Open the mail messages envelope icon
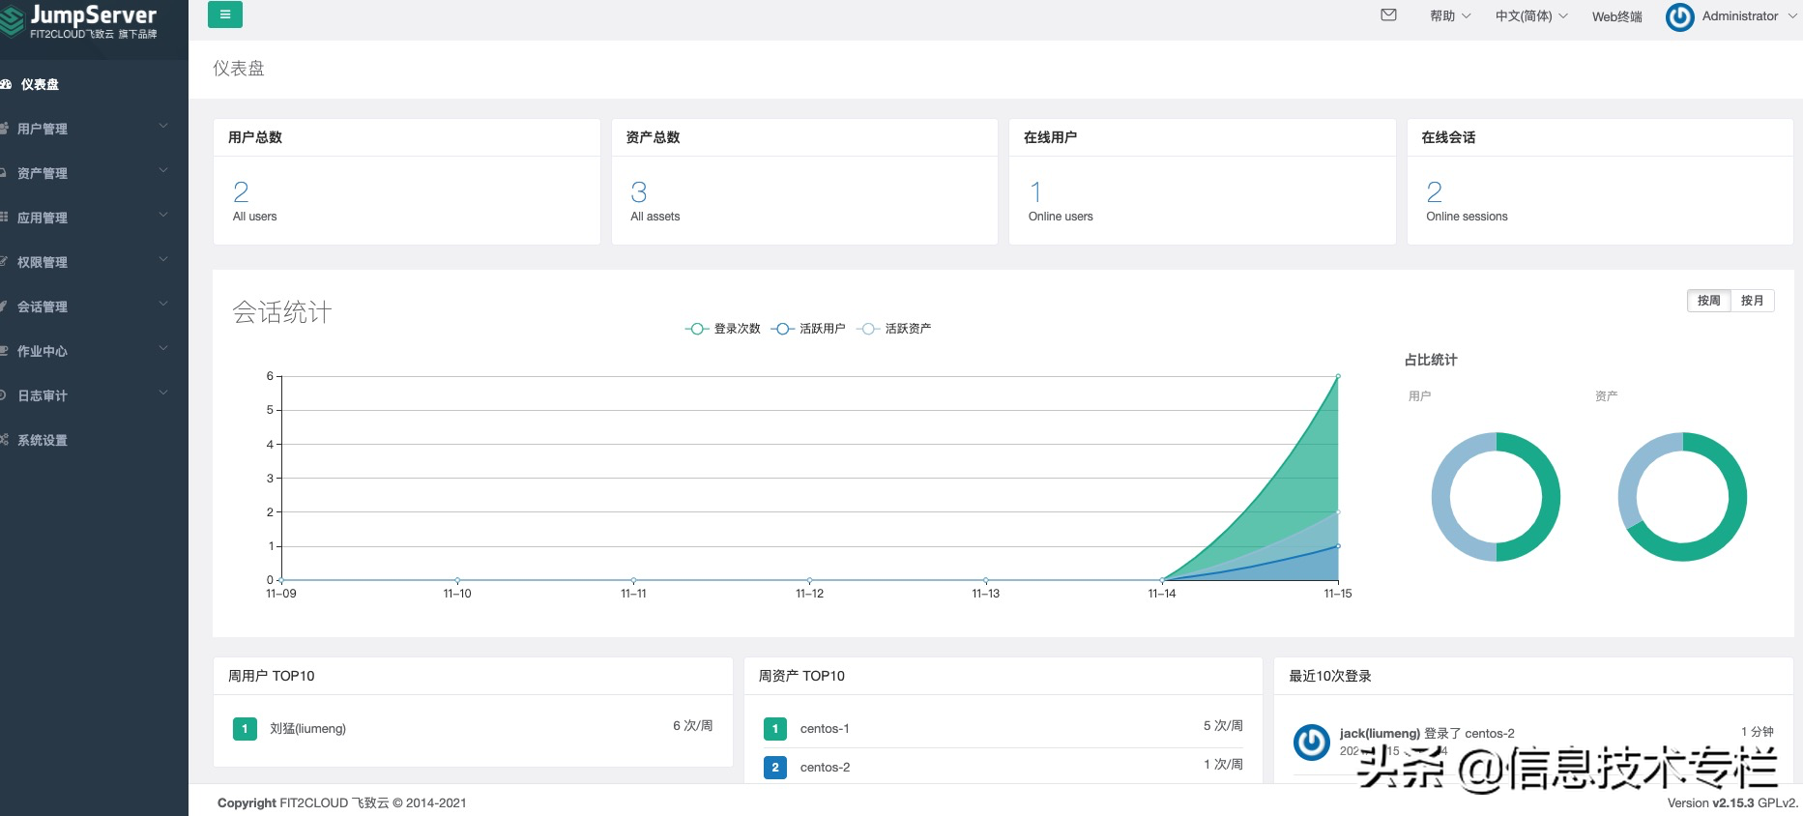This screenshot has height=816, width=1803. (1388, 15)
